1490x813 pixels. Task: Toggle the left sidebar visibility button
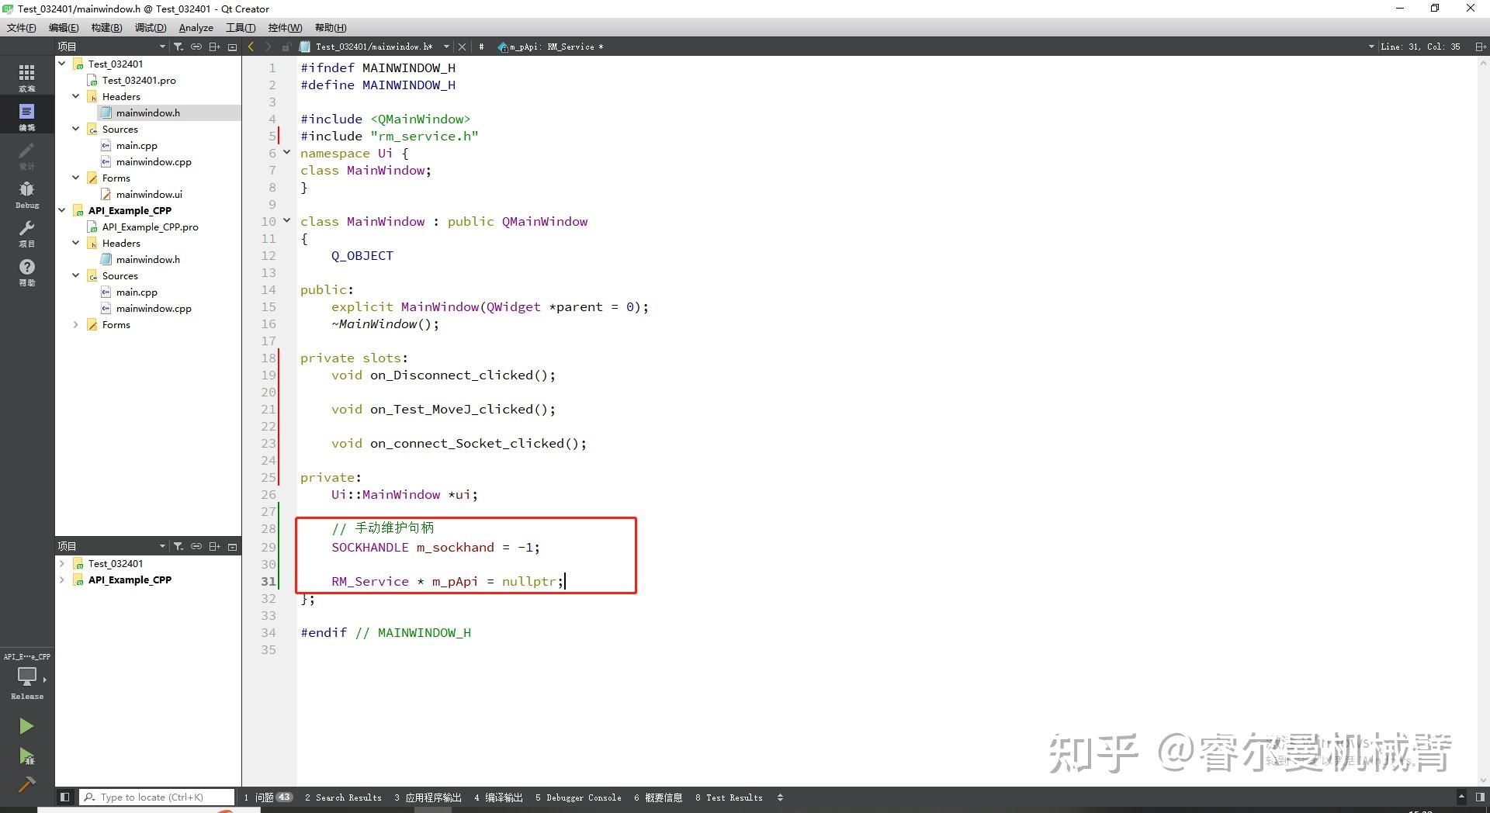[x=65, y=797]
